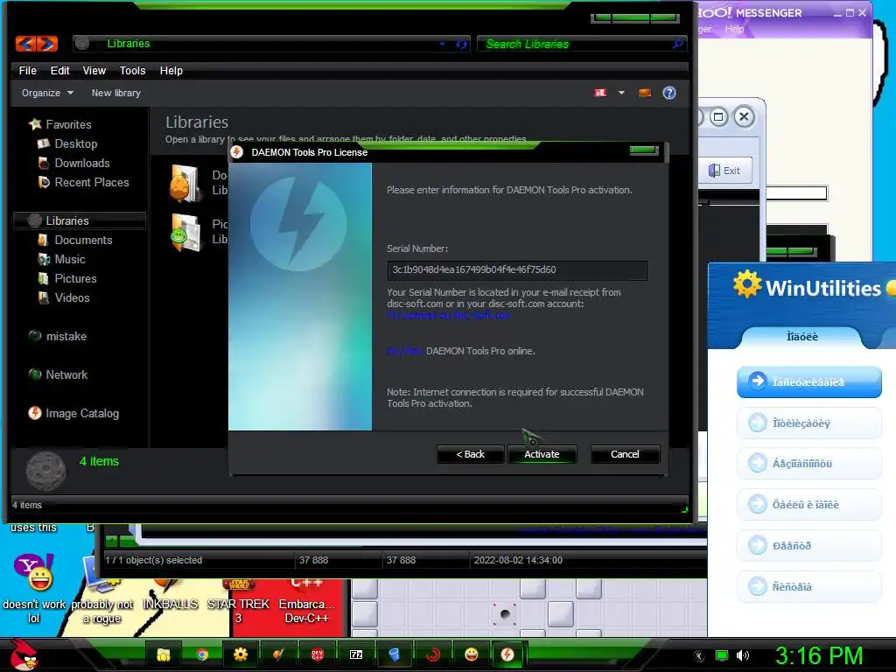
Task: Open Music library in the sidebar
Action: [x=70, y=260]
